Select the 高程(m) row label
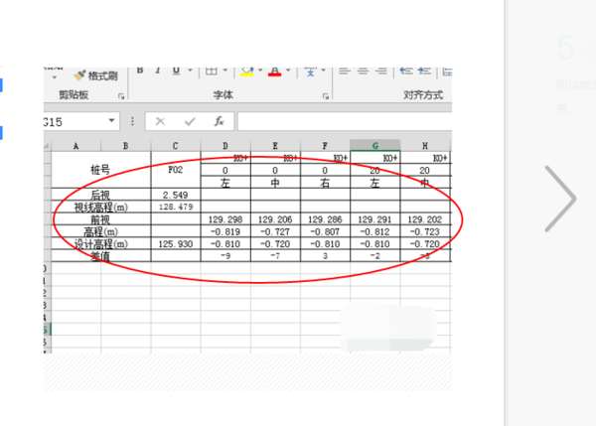This screenshot has width=596, height=426. 100,231
